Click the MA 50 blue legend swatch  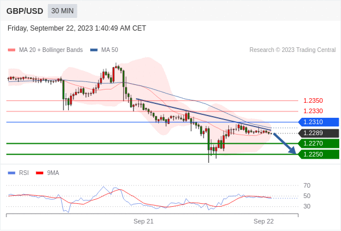pyautogui.click(x=94, y=50)
